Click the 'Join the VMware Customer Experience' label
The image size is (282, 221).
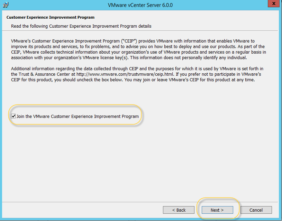tap(78, 117)
